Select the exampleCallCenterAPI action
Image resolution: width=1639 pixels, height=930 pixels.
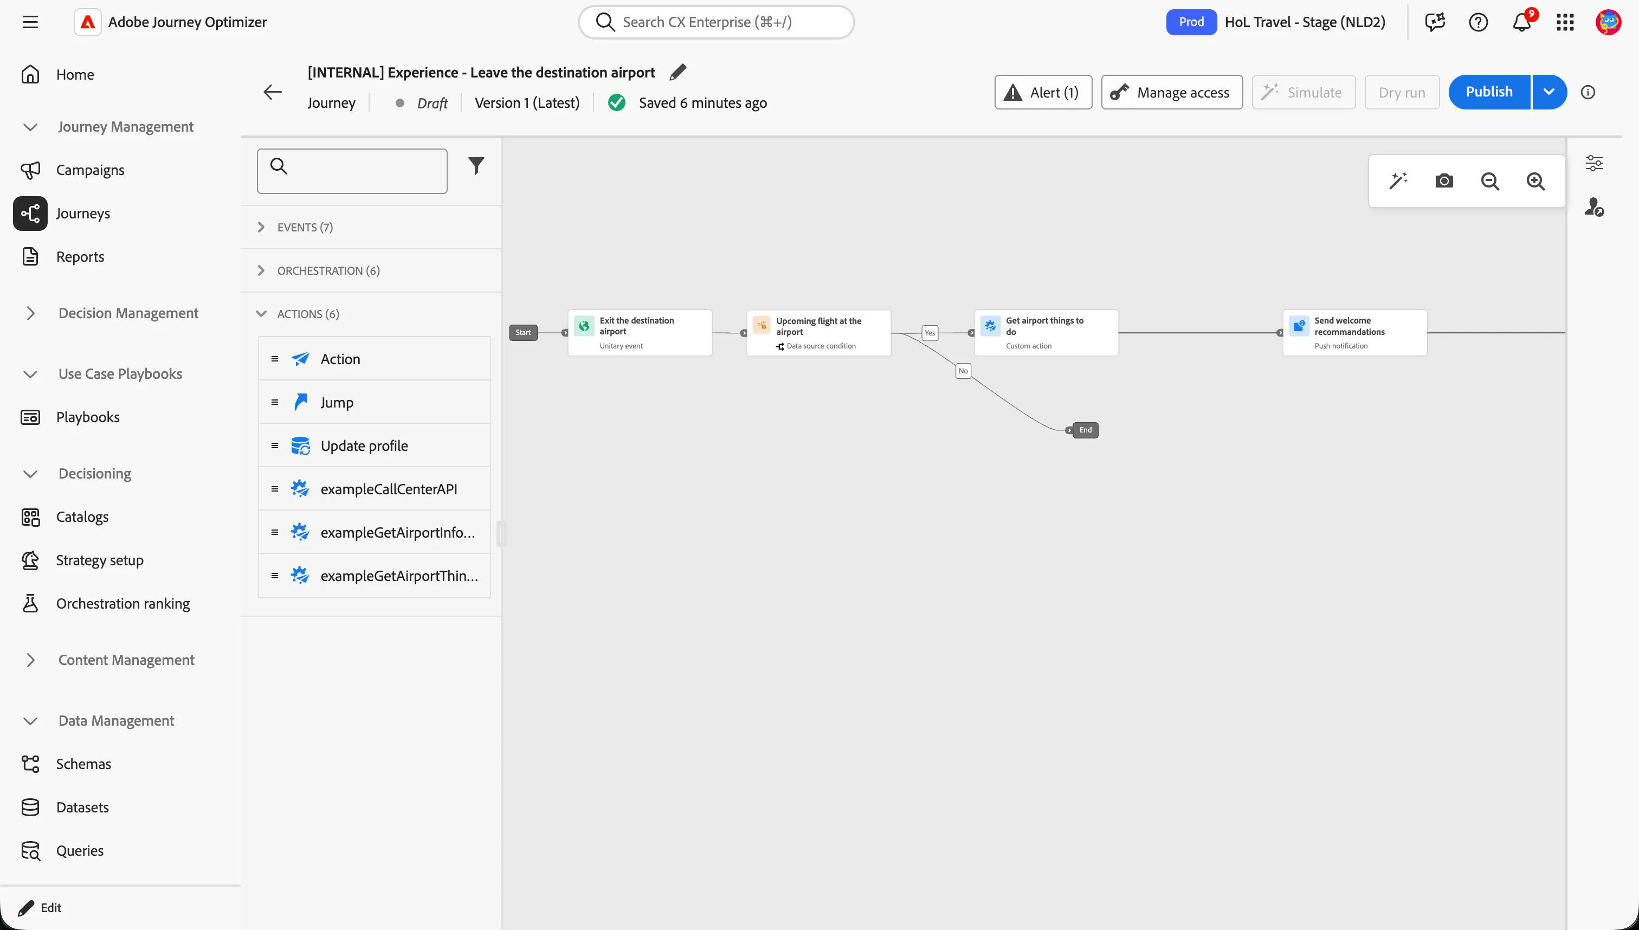(x=375, y=489)
